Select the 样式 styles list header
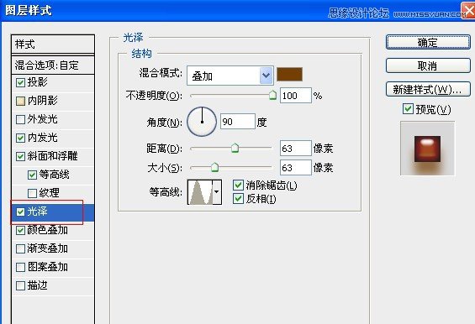The width and height of the screenshot is (475, 324). coord(53,44)
